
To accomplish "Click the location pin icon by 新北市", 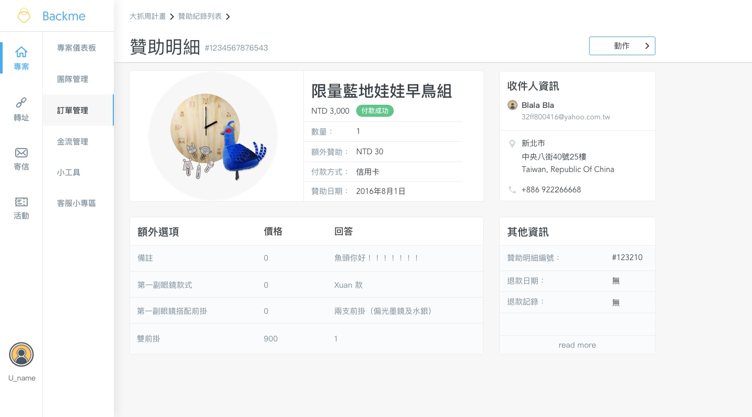I will pos(512,143).
